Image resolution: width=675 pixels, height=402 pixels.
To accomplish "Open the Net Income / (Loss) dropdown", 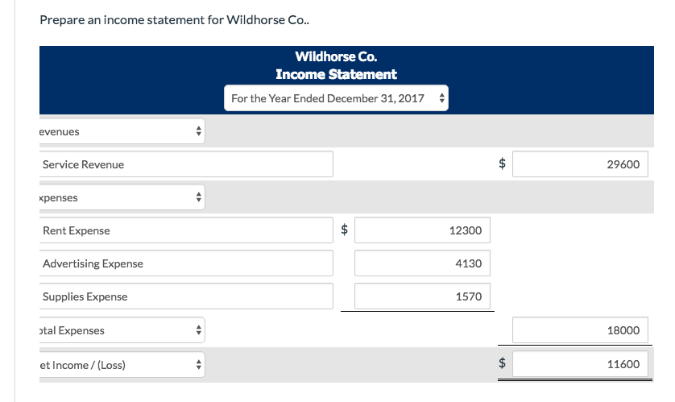I will point(122,365).
